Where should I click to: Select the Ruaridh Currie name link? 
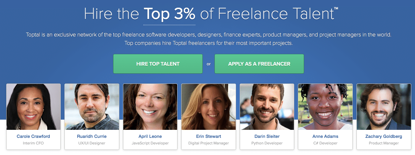pos(91,136)
